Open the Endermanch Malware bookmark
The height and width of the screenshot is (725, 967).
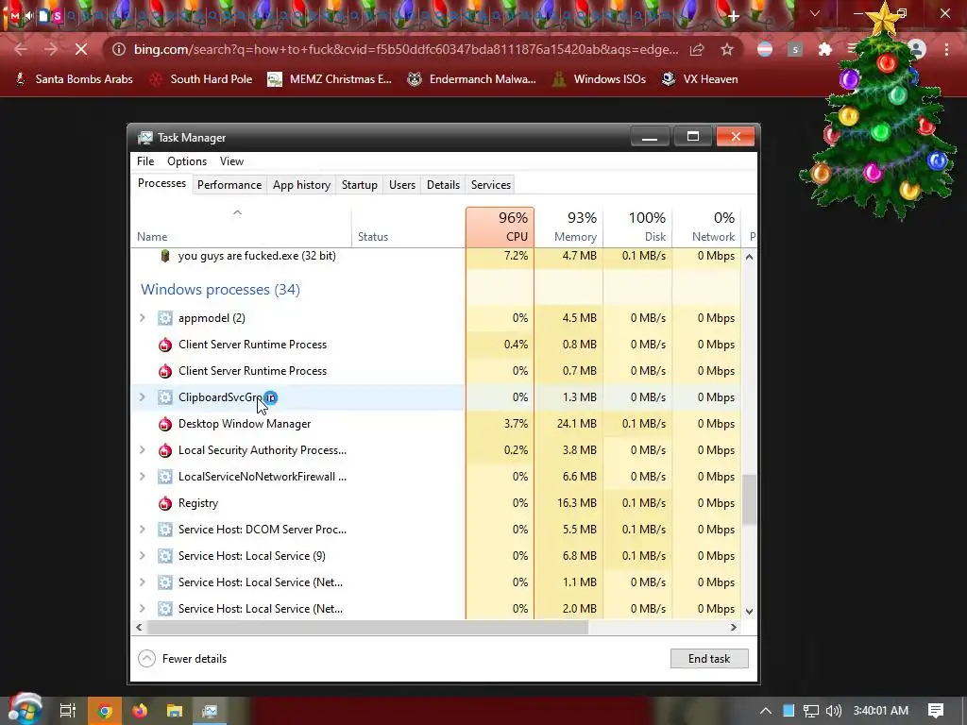tap(472, 79)
